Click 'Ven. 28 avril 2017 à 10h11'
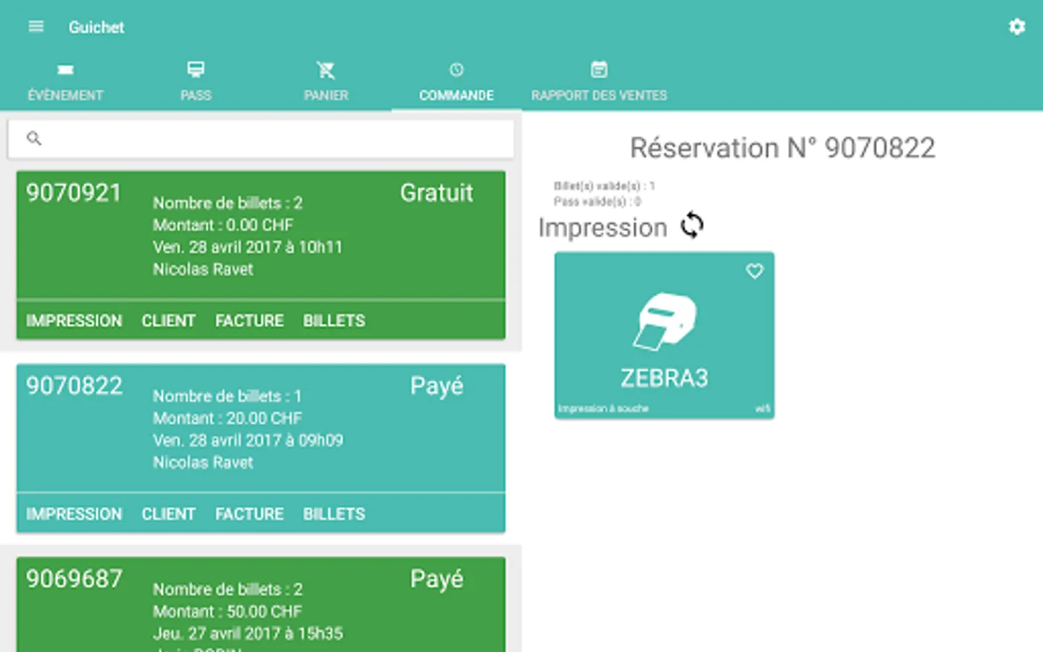The height and width of the screenshot is (652, 1043). (248, 247)
